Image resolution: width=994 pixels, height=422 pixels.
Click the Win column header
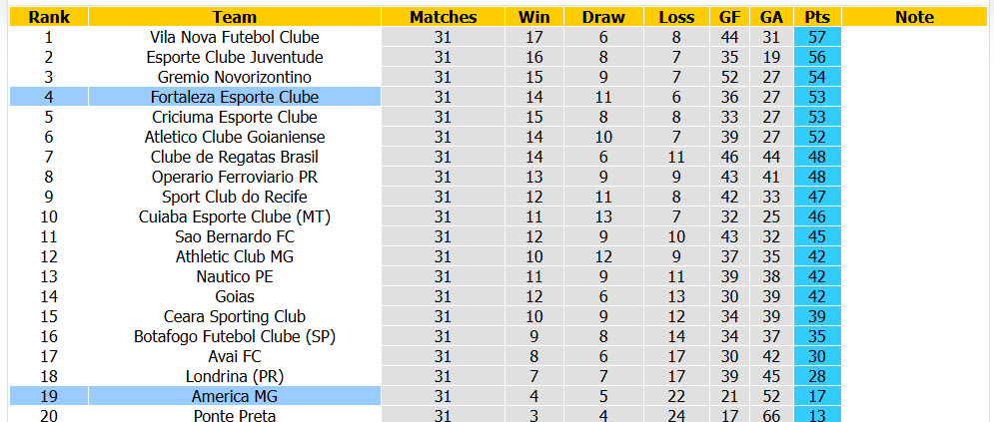tap(534, 17)
